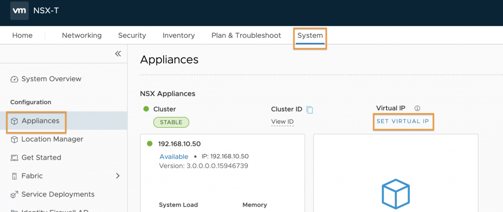Screen dimensions: 503x212
Task: Click the Cluster ID label
Action: point(286,109)
